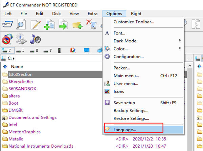
Task: Click the move files icon with green arrow
Action: (63, 24)
